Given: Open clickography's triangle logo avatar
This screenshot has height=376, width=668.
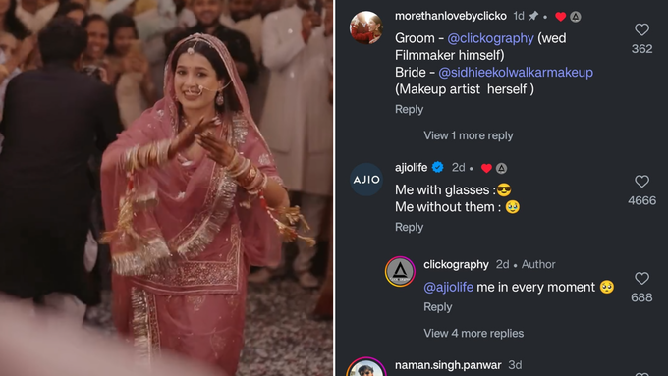Looking at the screenshot, I should click(x=400, y=271).
